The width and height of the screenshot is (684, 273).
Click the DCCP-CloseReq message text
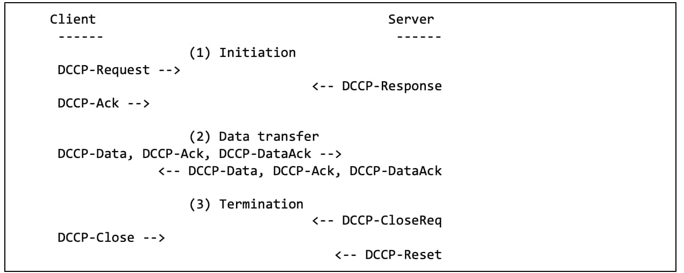[392, 221]
